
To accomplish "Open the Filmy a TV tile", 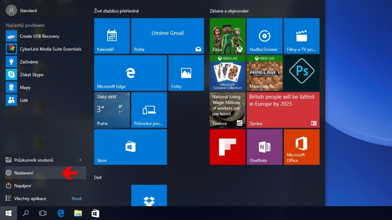I will 301,36.
